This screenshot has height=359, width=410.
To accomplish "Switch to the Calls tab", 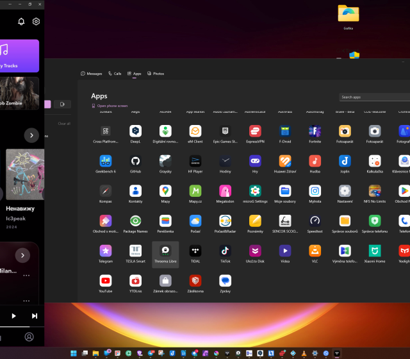I will coord(115,74).
